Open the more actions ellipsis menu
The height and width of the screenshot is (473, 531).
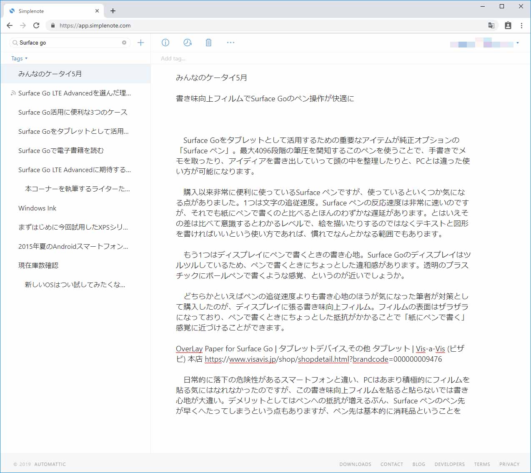[230, 43]
